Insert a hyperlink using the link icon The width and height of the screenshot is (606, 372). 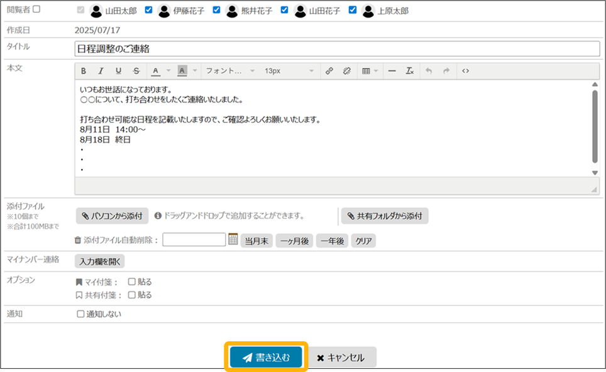(x=329, y=71)
